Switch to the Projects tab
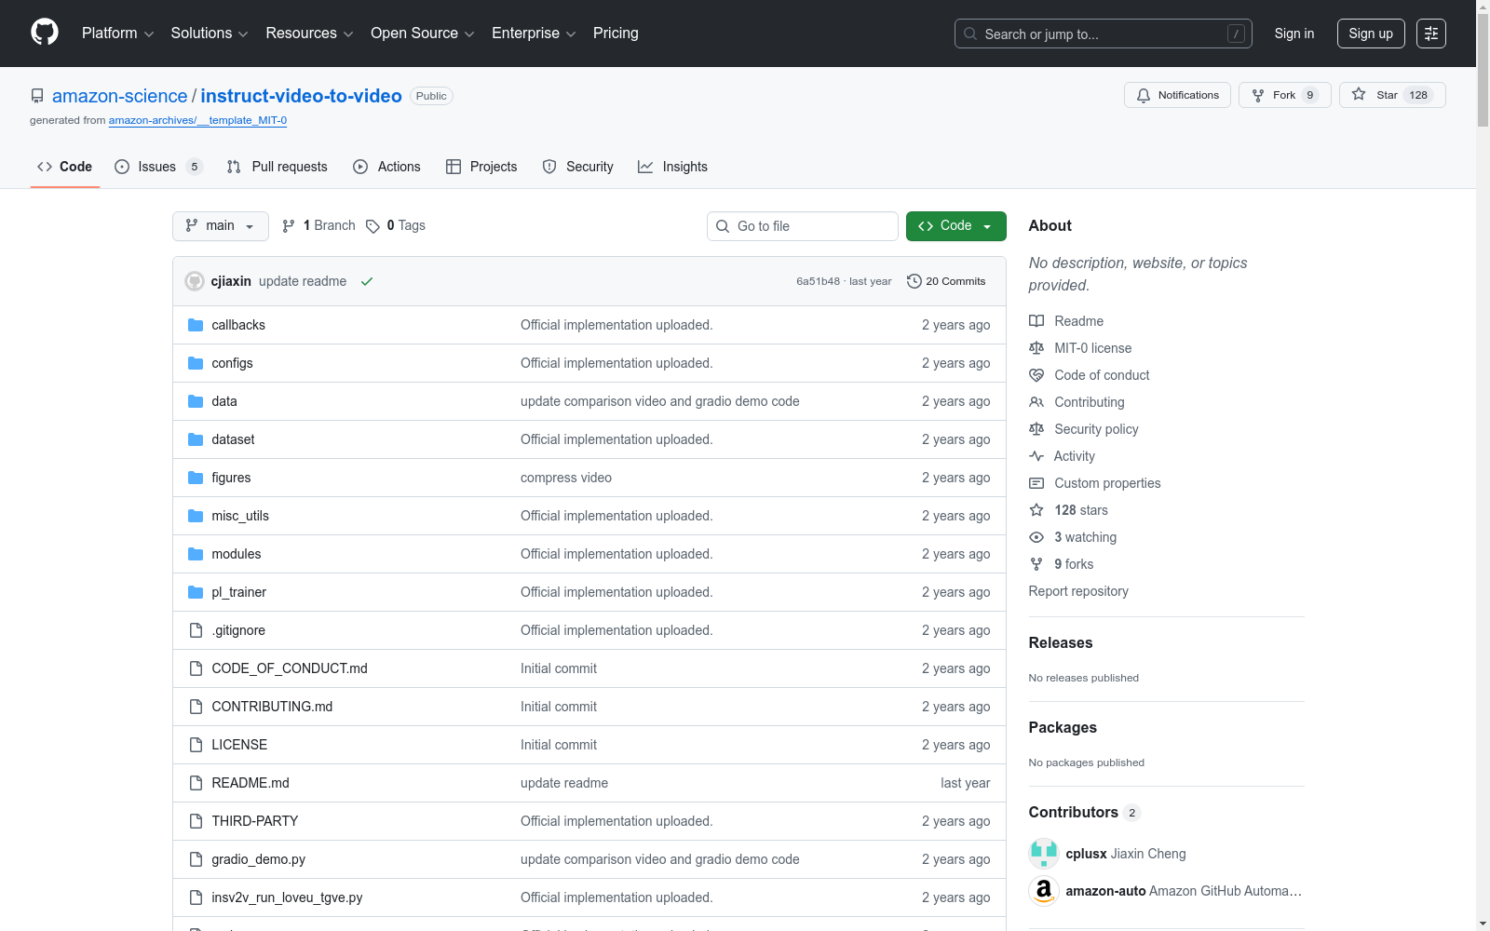 481,167
